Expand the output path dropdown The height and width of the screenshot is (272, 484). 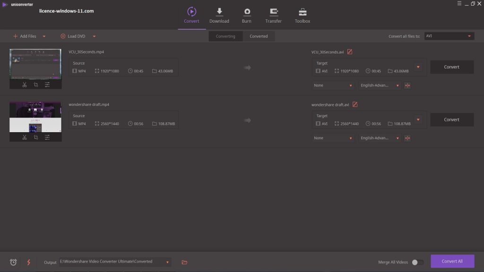point(167,262)
